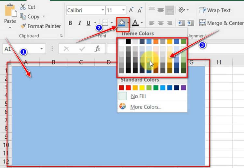The image size is (244, 168).
Task: Expand the Borders dropdown arrow
Action: point(112,23)
